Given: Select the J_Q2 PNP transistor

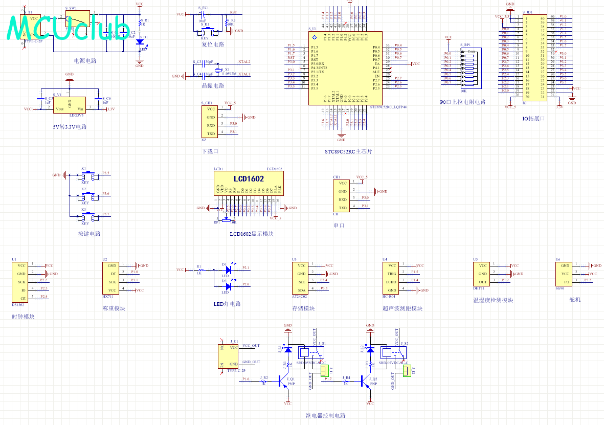Looking at the screenshot, I should point(366,382).
